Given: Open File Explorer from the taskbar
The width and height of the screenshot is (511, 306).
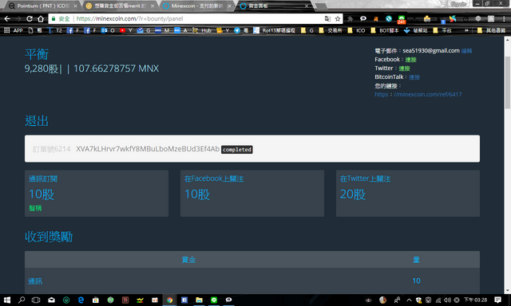Looking at the screenshot, I should [x=199, y=300].
